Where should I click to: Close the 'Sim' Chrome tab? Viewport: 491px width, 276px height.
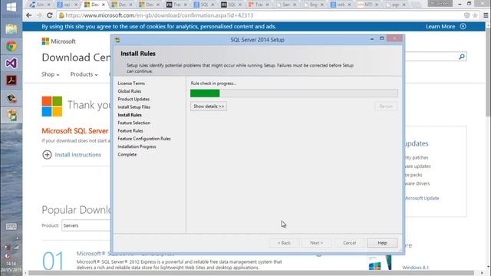click(48, 5)
